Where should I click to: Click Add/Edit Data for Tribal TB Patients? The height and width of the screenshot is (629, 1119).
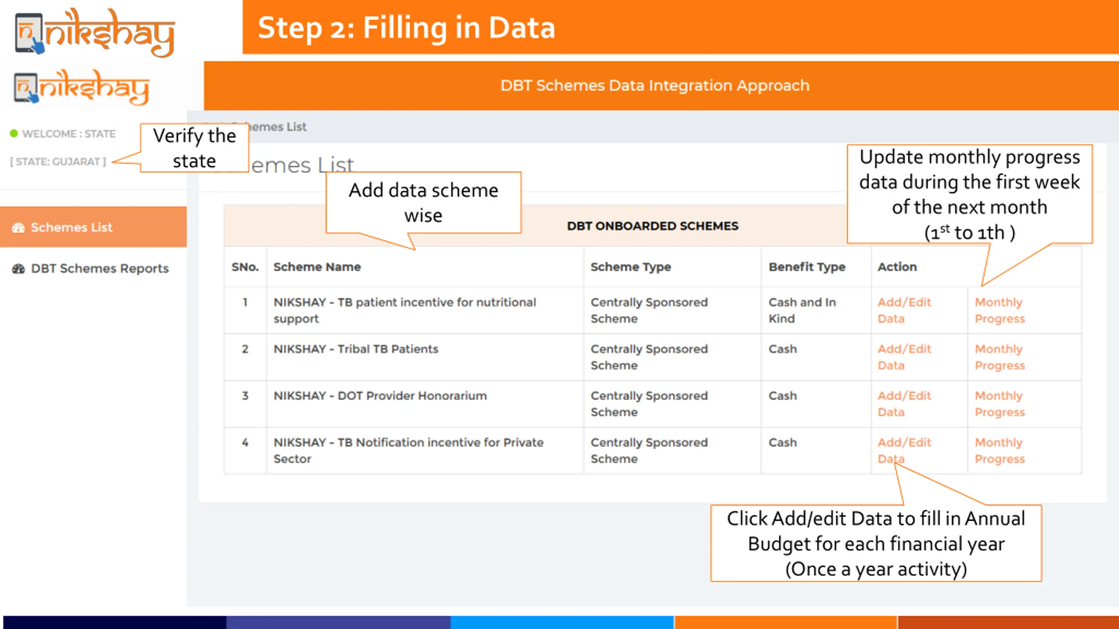coord(904,357)
